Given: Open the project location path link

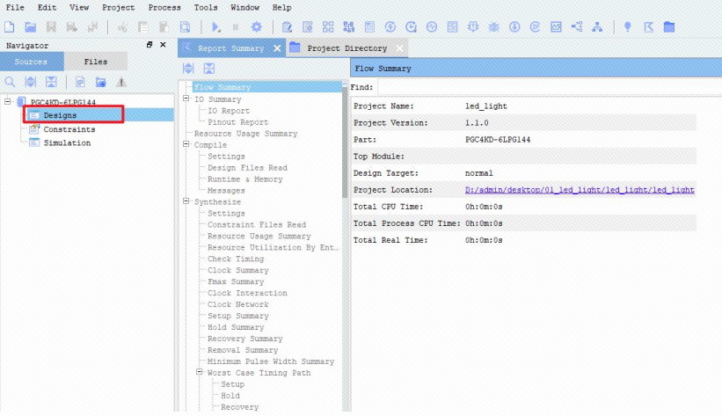Looking at the screenshot, I should (x=580, y=190).
